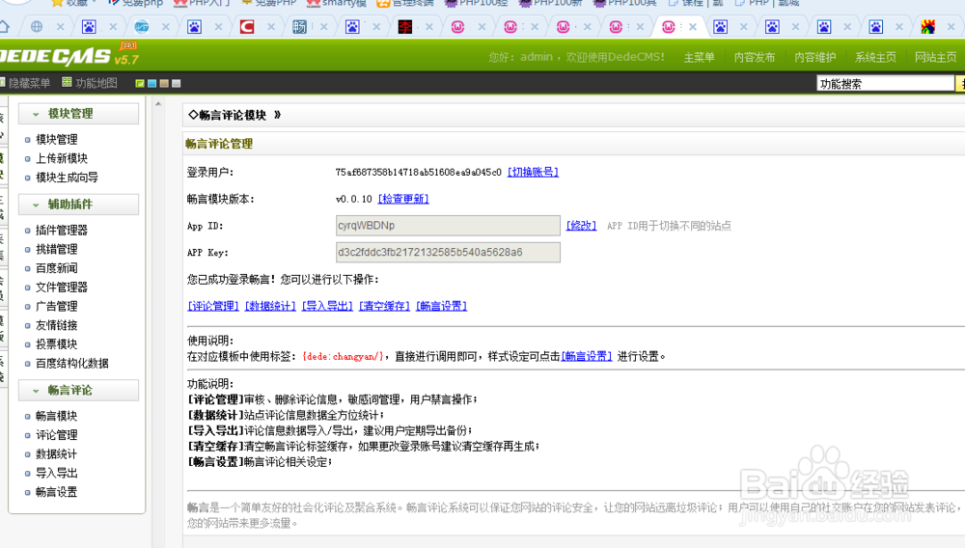Open 友情链接 in the sidebar
Image resolution: width=965 pixels, height=548 pixels.
point(57,325)
